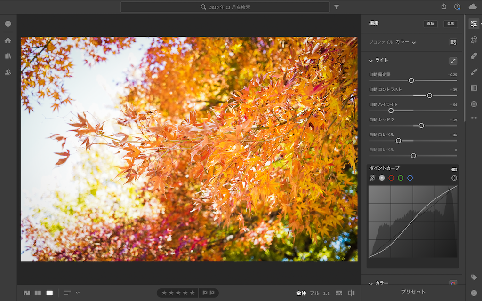Toggle the filmstrip visibility icon
Screen dimensions: 482x301
339,293
